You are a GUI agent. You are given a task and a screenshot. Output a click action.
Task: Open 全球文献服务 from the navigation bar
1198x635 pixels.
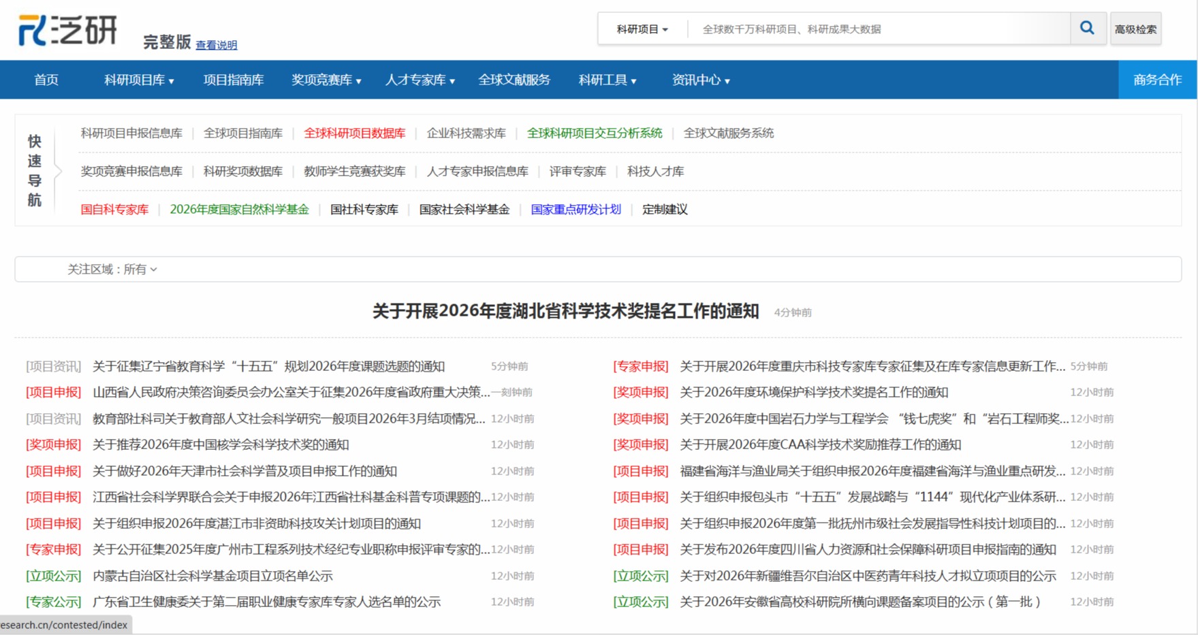point(514,80)
